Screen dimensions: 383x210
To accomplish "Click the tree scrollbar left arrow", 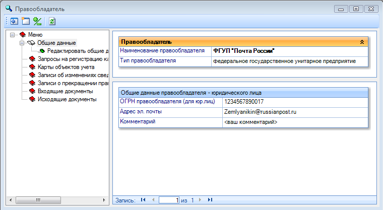I will point(11,200).
